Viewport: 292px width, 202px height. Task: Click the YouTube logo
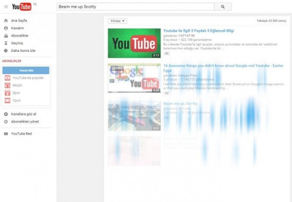pos(22,7)
